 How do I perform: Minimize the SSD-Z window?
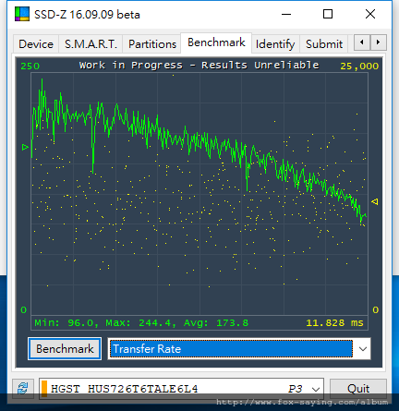pos(286,14)
